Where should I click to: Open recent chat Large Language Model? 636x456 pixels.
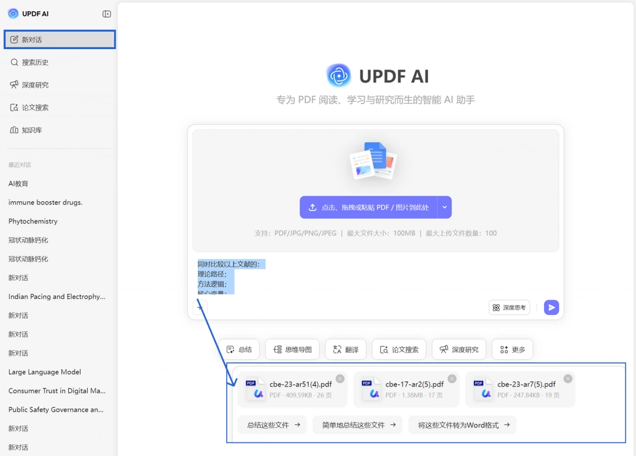coord(45,372)
